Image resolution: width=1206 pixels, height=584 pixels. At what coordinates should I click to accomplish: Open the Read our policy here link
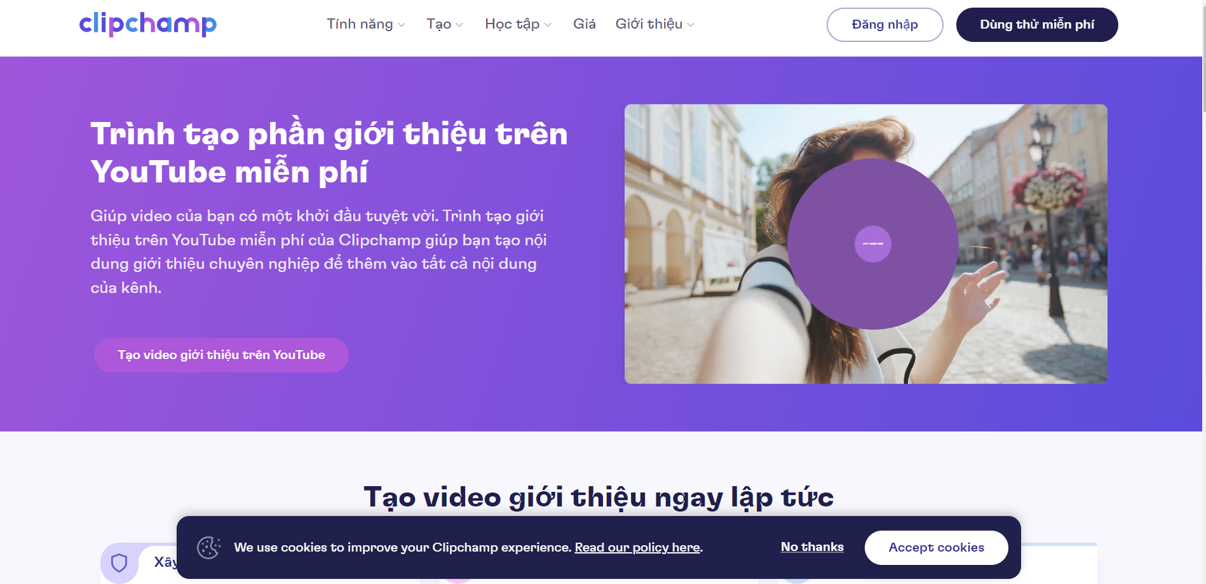[x=637, y=548]
